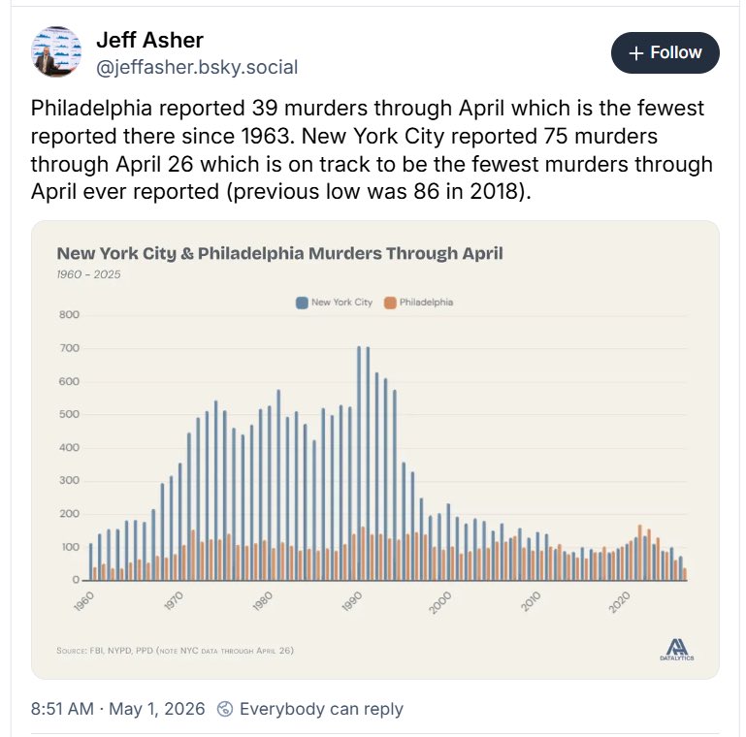Toggle Philadelphia legend label
Screen dimensions: 746x737
[426, 303]
